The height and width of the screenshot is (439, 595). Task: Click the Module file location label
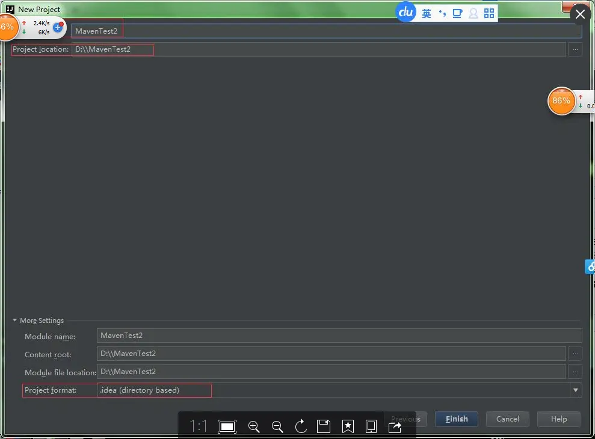60,373
